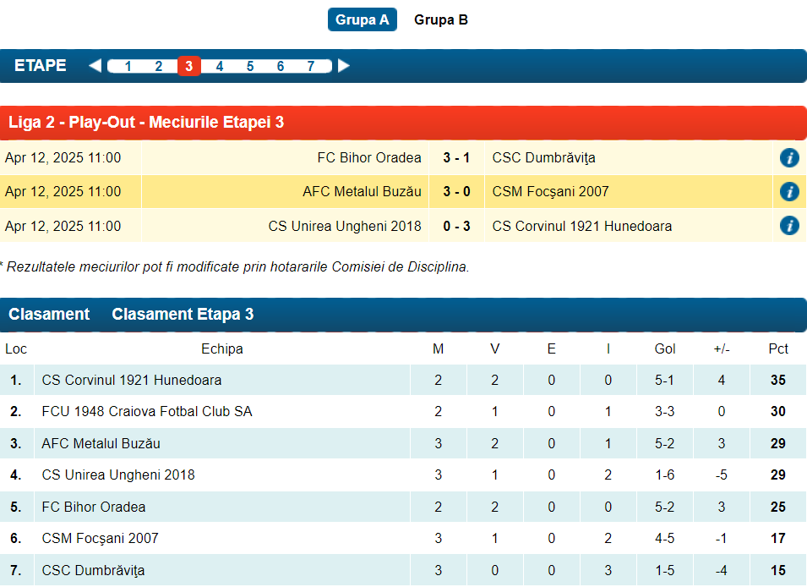Click the highlighted stage 3 button
This screenshot has width=807, height=587.
(188, 66)
